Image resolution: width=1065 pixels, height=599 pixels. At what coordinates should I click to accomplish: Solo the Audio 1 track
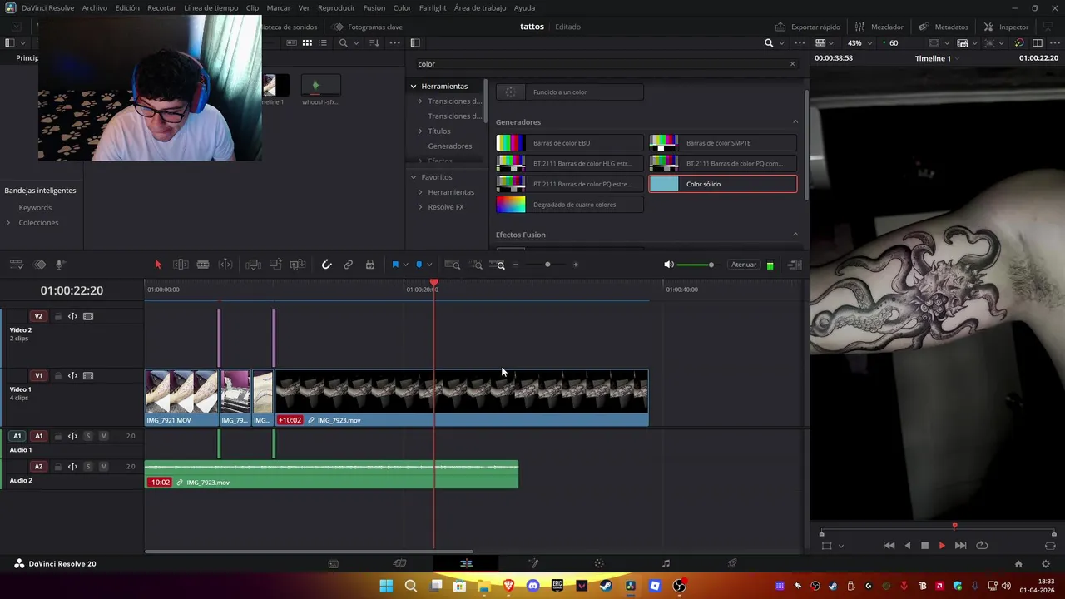tap(88, 436)
